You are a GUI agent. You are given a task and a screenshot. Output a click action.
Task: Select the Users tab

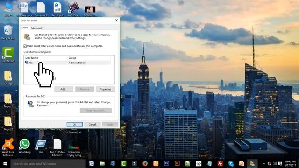[x=25, y=28]
